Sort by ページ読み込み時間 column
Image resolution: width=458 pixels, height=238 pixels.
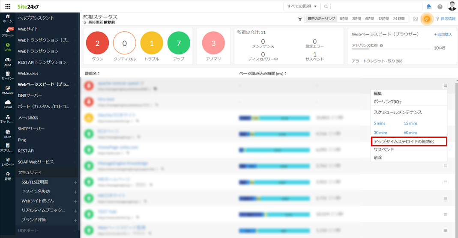pos(263,74)
